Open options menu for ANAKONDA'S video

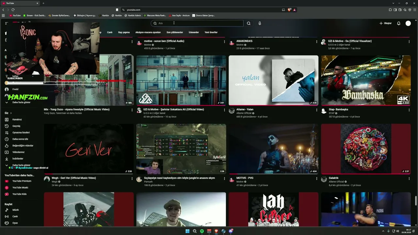tap(316, 42)
